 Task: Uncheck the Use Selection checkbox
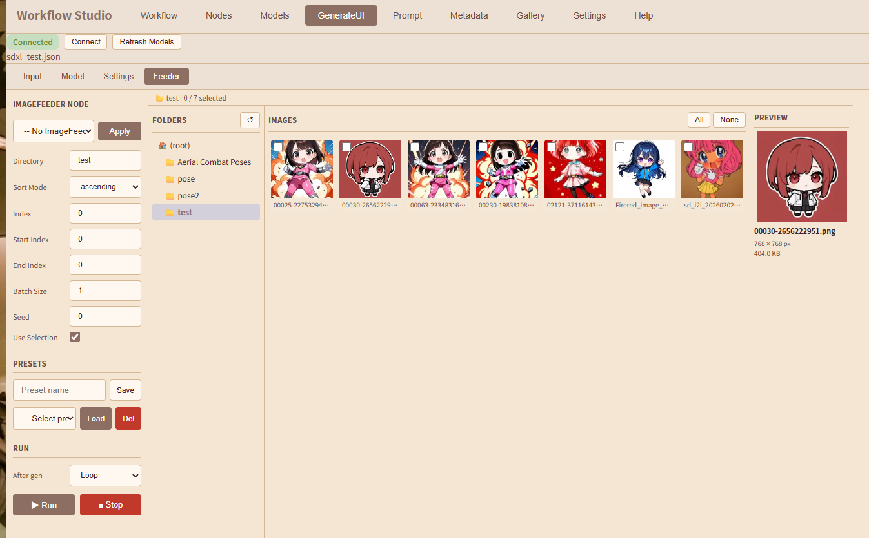pos(75,337)
